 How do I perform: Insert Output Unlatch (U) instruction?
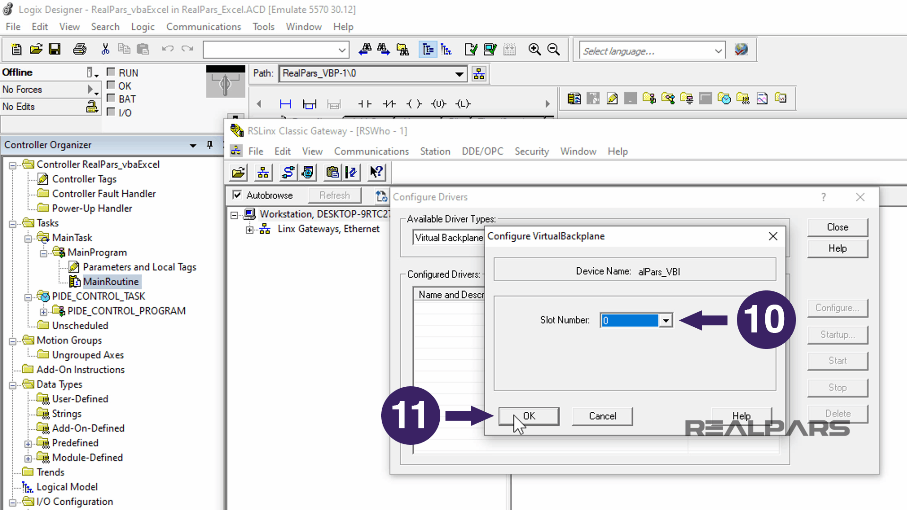coord(439,104)
